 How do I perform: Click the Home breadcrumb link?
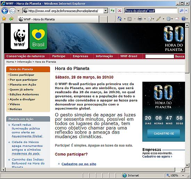10,62
